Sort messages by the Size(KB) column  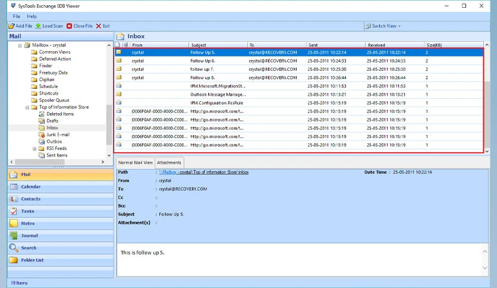[454, 45]
